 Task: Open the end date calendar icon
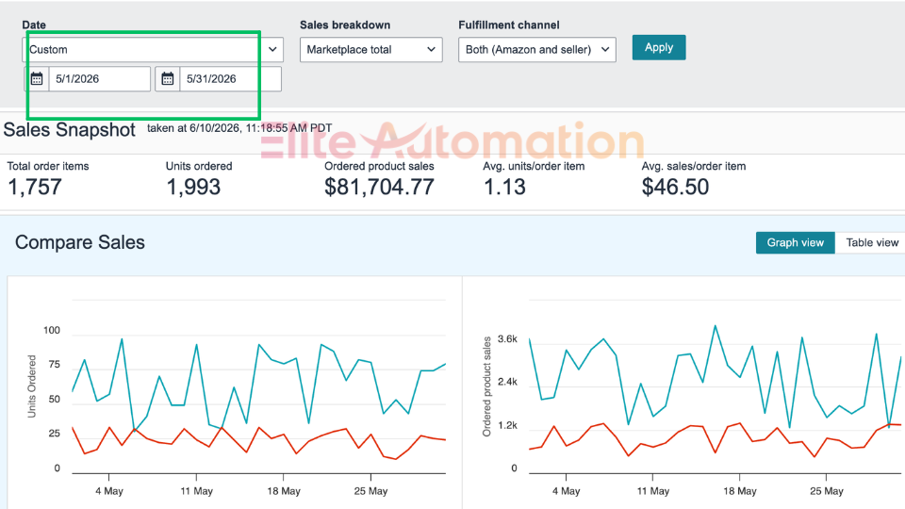[168, 78]
